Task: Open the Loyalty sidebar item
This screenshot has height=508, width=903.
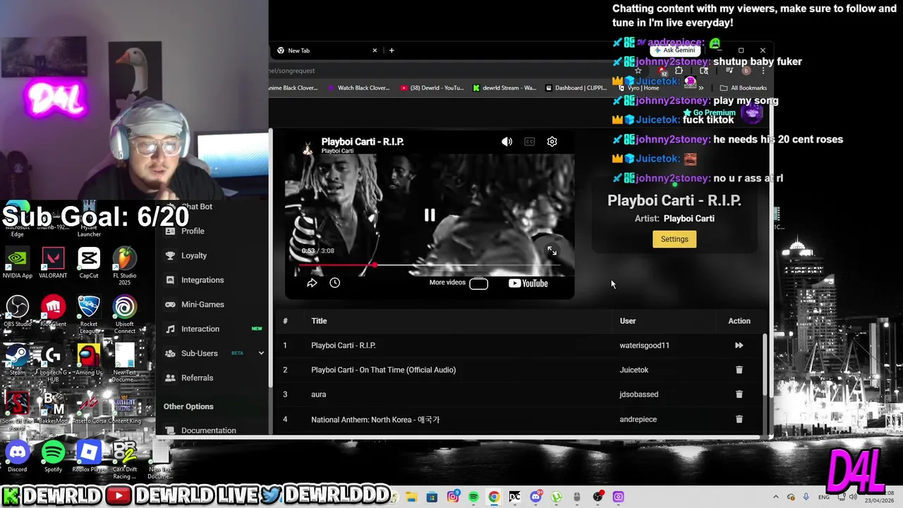Action: [x=194, y=255]
